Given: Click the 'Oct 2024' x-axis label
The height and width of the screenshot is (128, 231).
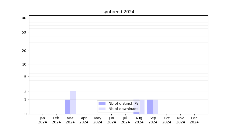Looking at the screenshot, I should (167, 120).
